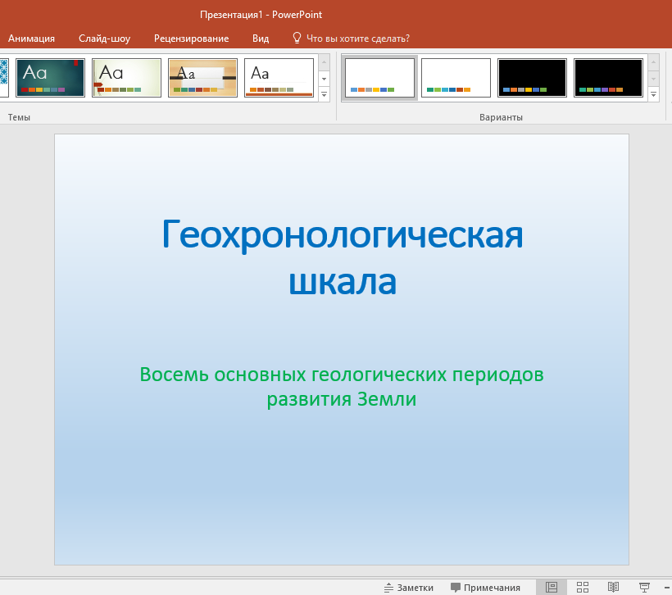
Task: Toggle the Заметки notes pane
Action: click(x=408, y=588)
